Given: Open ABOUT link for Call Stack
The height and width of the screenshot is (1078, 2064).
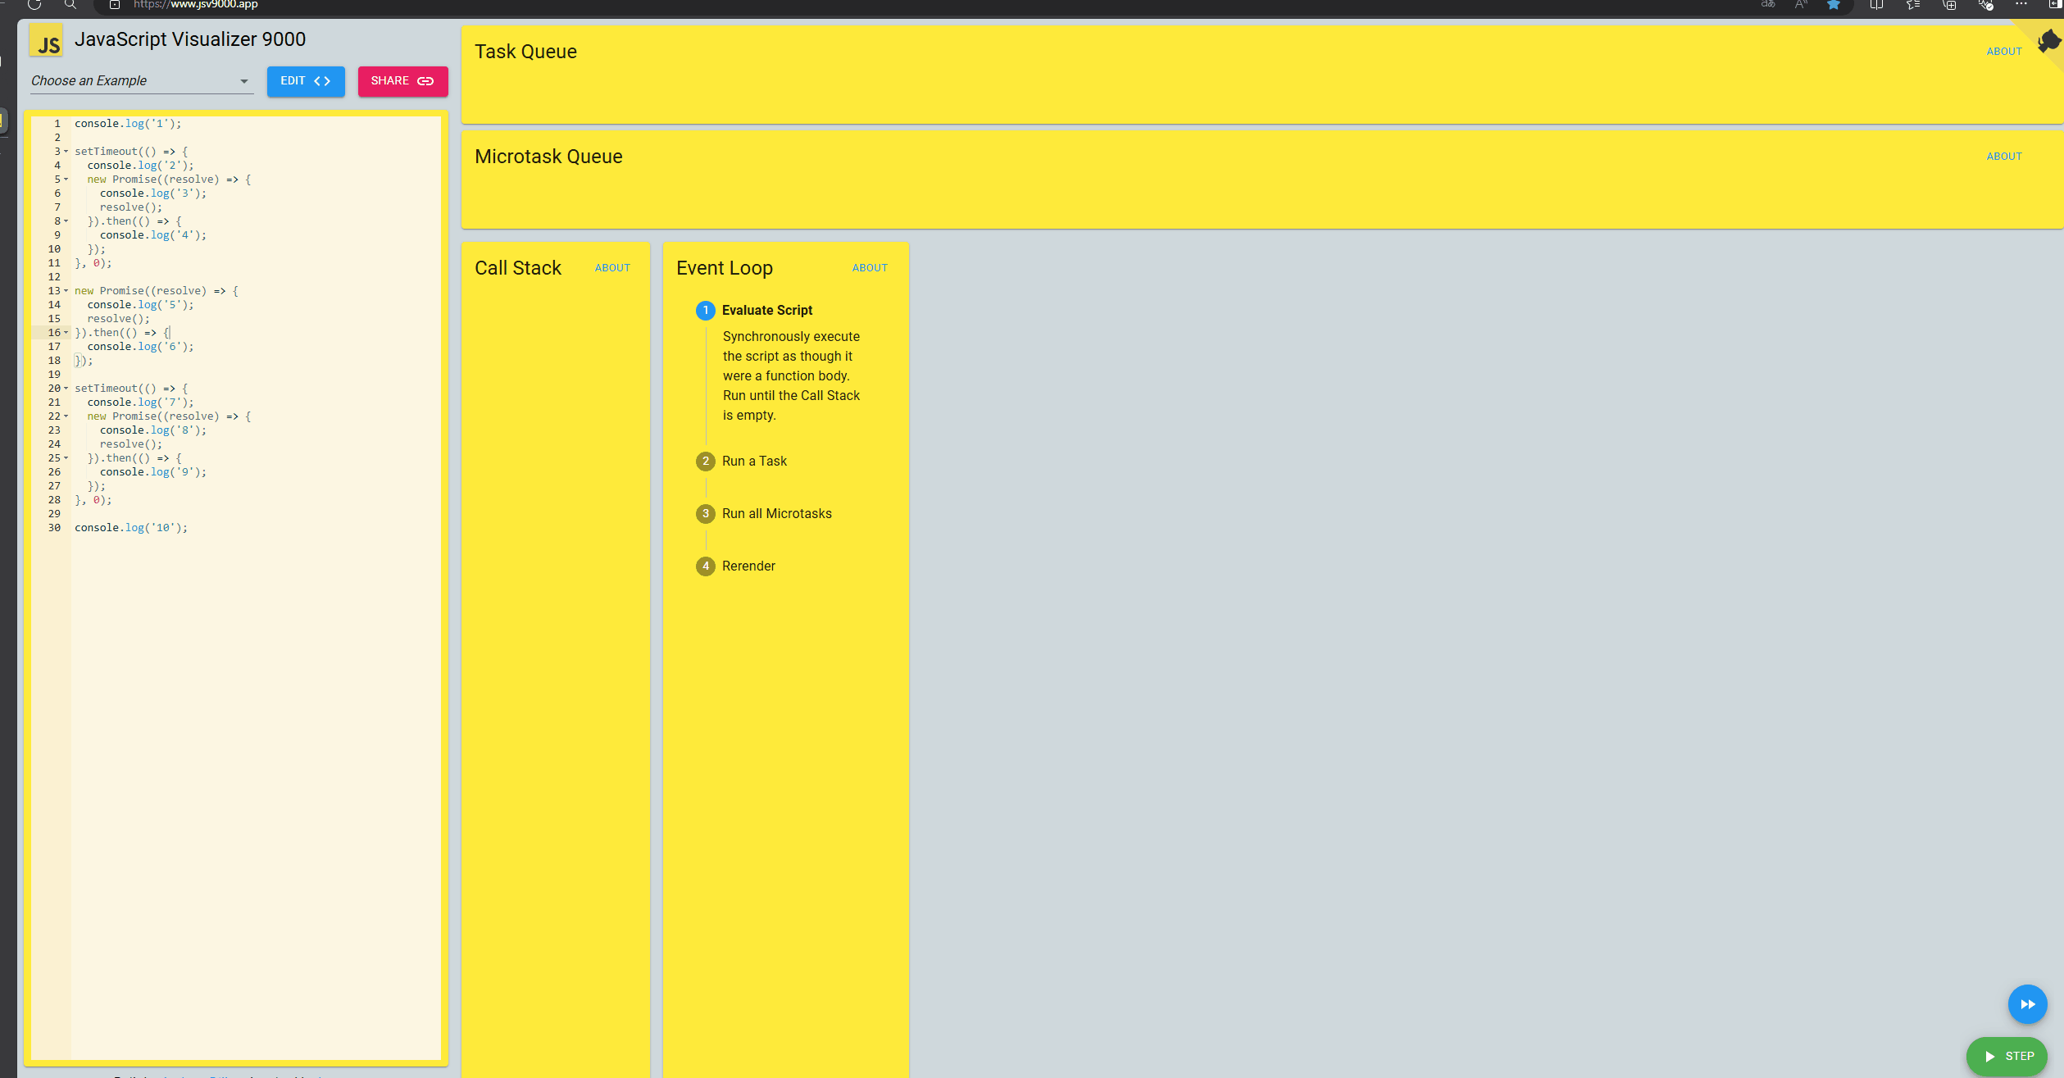Looking at the screenshot, I should pos(611,268).
